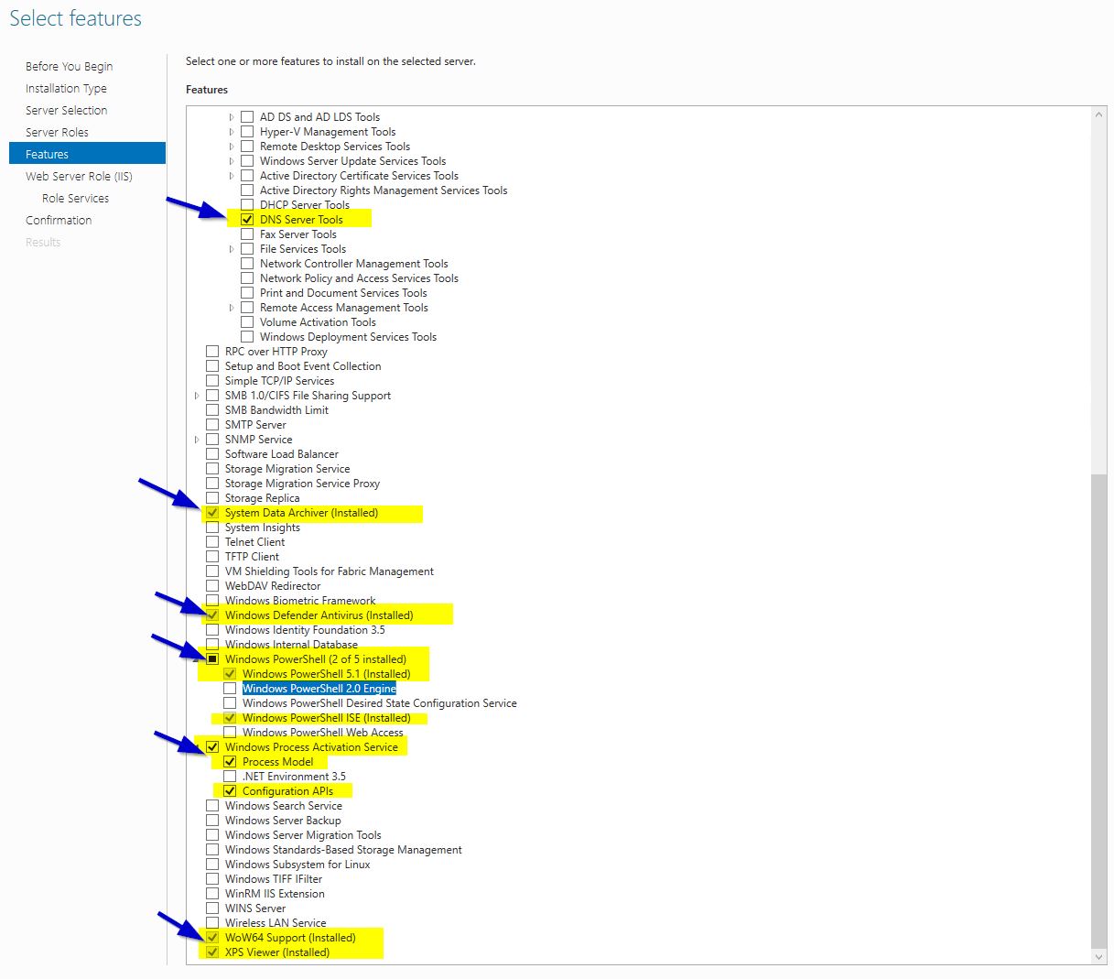Enable the SMTP Server feature checkbox
The image size is (1114, 979).
pyautogui.click(x=212, y=425)
